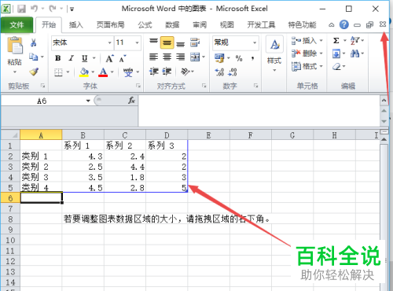393x291 pixels.
Task: Open font color dropdown arrow
Action: (112, 72)
